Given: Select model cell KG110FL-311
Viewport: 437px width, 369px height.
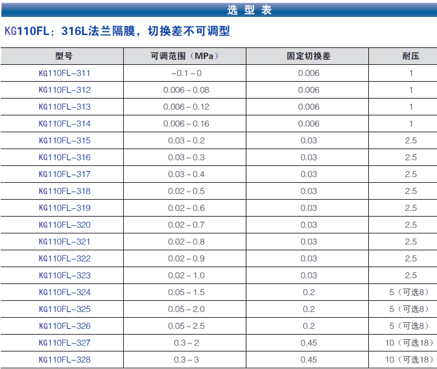Looking at the screenshot, I should 65,73.
